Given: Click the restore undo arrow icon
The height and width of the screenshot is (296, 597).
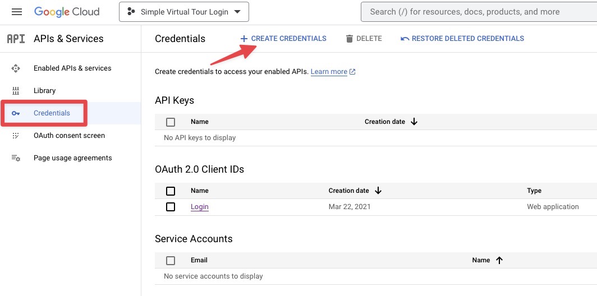Looking at the screenshot, I should point(405,39).
